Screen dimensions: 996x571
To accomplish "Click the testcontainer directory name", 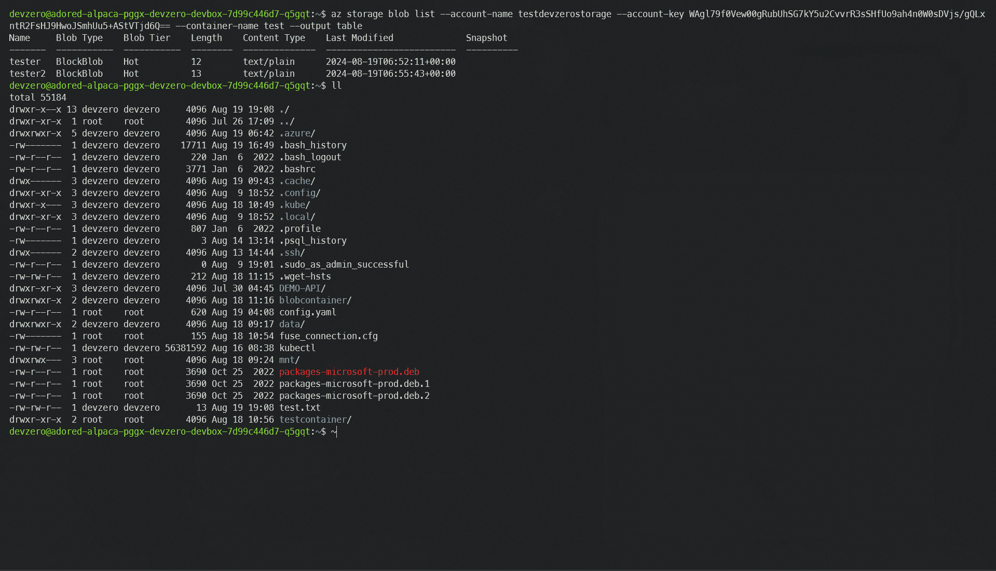I will 312,420.
